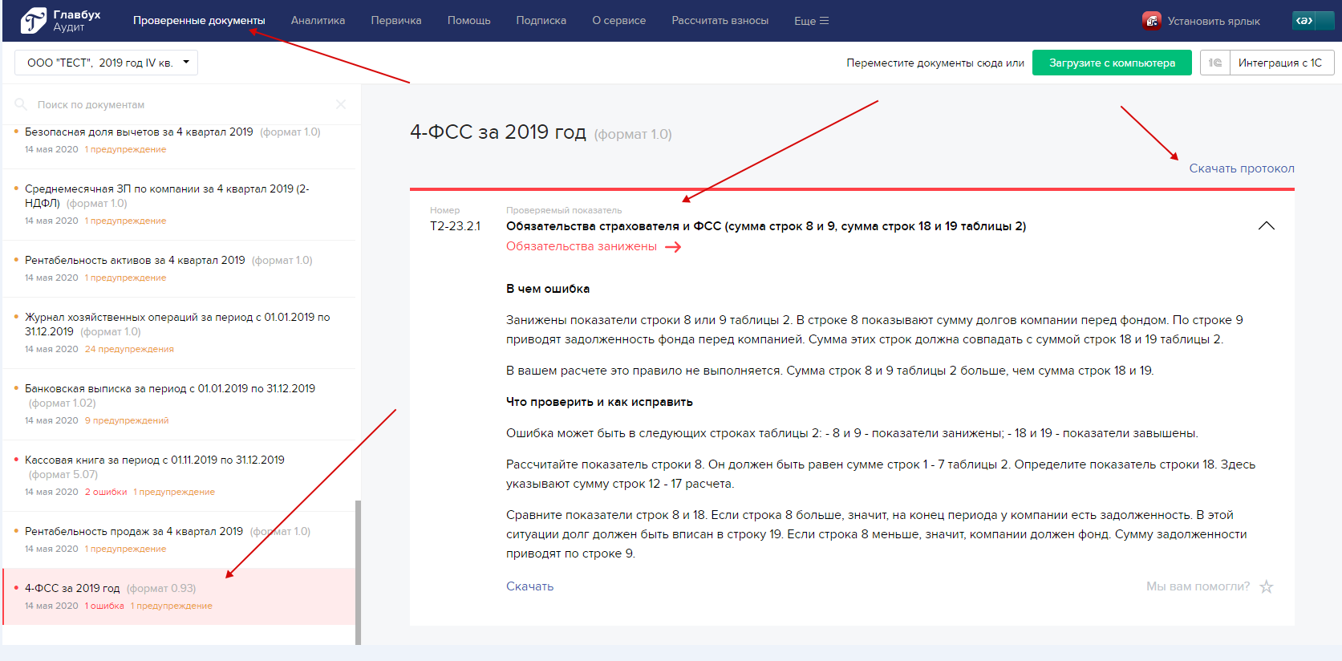
Task: Click the code brackets icon in header
Action: click(1304, 21)
